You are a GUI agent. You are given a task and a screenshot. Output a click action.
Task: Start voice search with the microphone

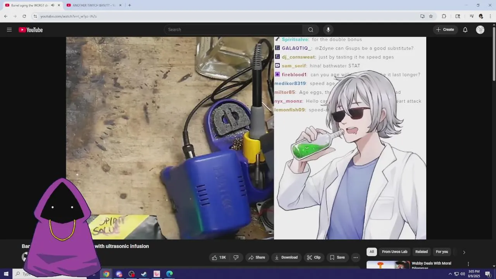[328, 30]
